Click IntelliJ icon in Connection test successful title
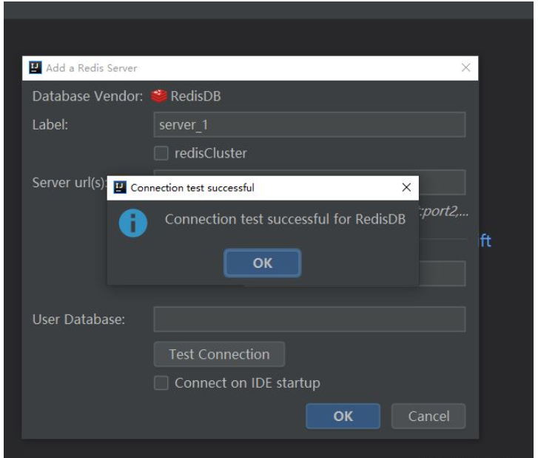 click(x=119, y=188)
